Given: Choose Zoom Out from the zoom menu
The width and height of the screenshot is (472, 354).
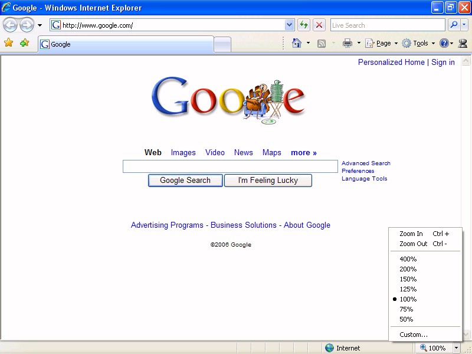Looking at the screenshot, I should [x=425, y=244].
